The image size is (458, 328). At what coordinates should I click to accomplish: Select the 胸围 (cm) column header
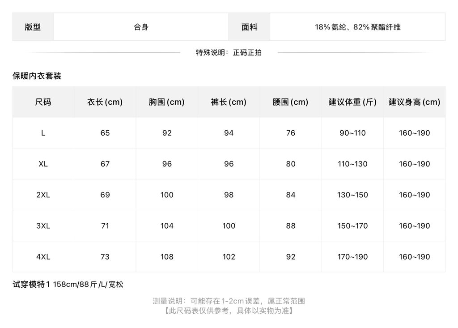[167, 102]
